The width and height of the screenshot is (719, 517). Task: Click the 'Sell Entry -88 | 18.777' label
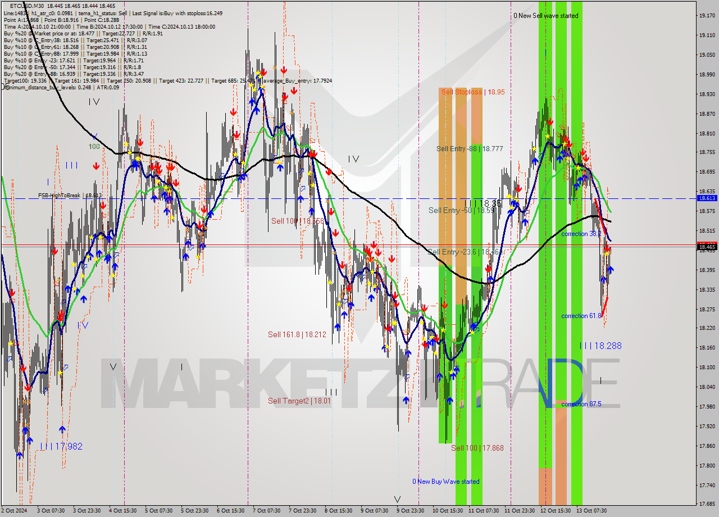[470, 149]
